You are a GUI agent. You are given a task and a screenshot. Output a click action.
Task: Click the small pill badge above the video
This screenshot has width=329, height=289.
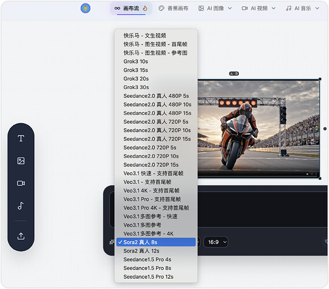click(x=234, y=73)
